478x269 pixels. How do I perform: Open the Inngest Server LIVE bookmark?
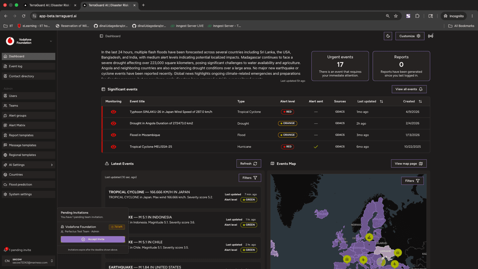click(x=187, y=26)
